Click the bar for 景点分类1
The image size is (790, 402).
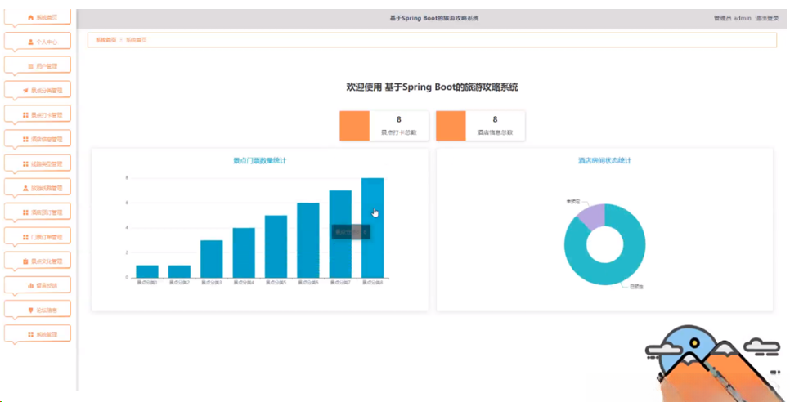(147, 271)
